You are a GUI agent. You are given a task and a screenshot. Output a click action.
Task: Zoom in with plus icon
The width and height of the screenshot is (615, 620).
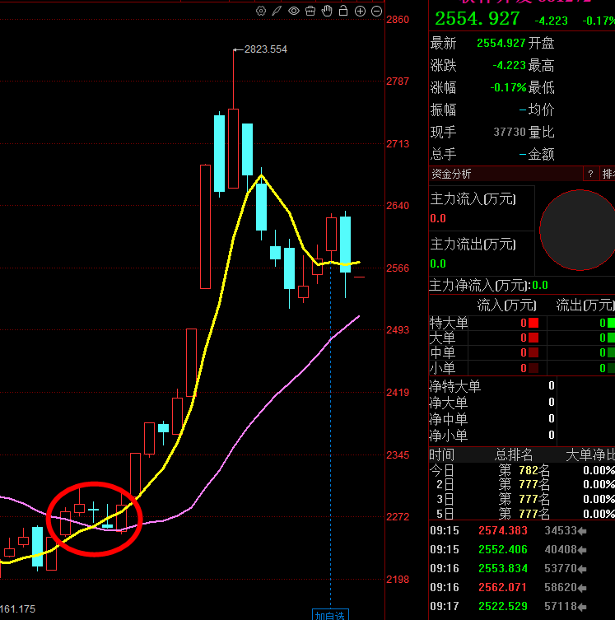(x=360, y=11)
